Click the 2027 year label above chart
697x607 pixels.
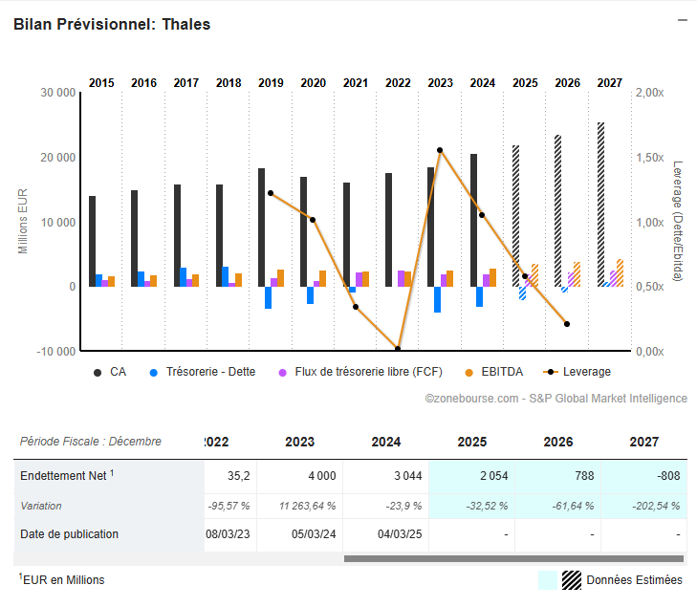(610, 83)
